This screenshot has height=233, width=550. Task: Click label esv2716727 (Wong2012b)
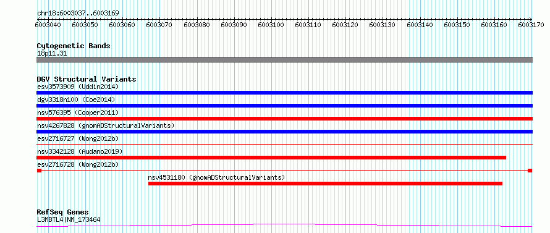click(x=78, y=138)
